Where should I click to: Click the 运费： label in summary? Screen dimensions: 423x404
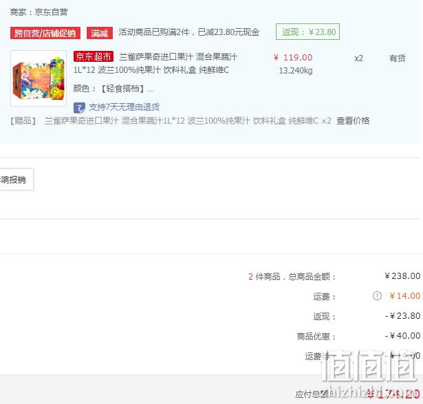325,296
